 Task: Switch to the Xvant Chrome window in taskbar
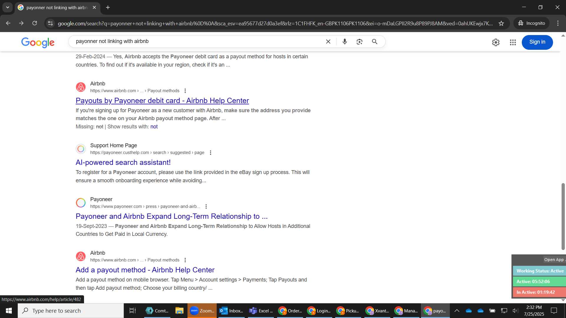tap(378, 311)
